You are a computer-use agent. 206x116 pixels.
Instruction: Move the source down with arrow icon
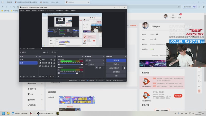[x=53, y=77]
